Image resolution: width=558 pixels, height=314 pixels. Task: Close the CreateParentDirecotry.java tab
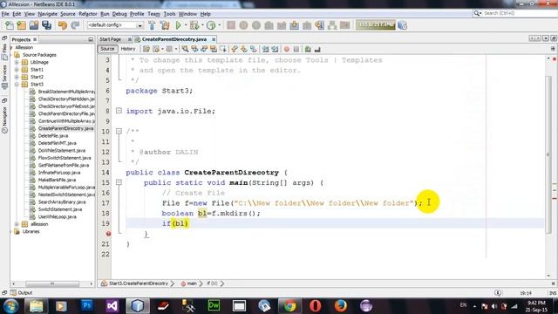pyautogui.click(x=214, y=39)
